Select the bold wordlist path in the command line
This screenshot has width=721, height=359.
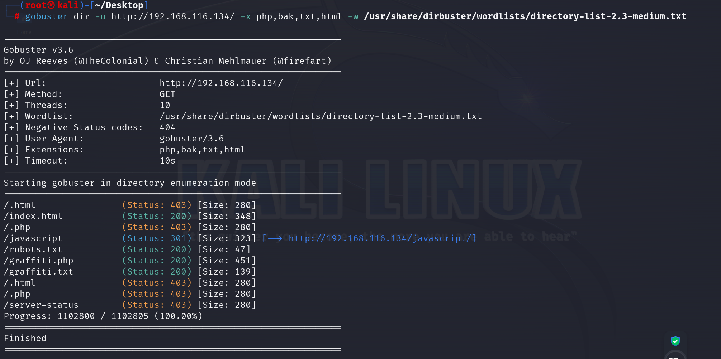coord(525,16)
